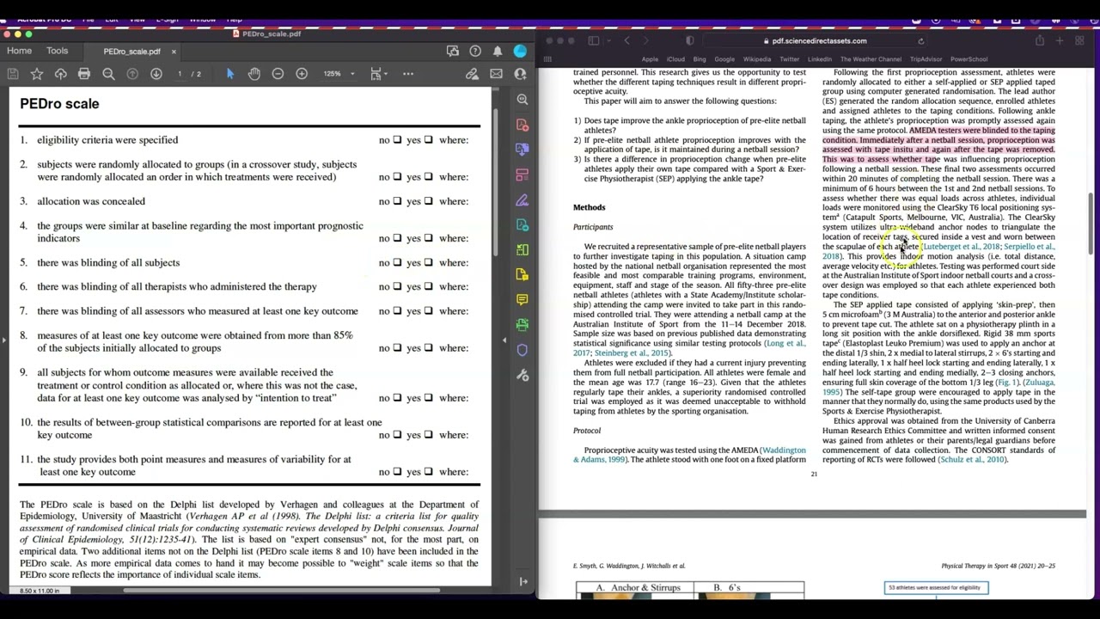This screenshot has width=1100, height=619.
Task: Click Safari's Share icon
Action: point(1039,41)
